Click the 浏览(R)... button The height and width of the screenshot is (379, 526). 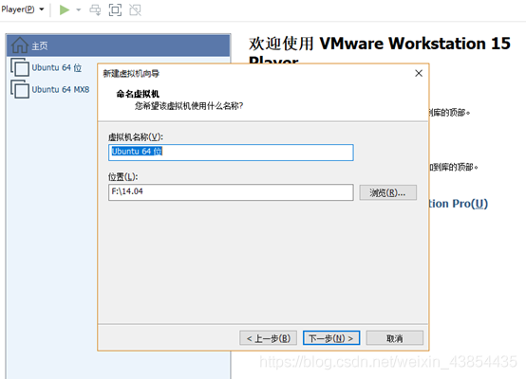click(387, 192)
